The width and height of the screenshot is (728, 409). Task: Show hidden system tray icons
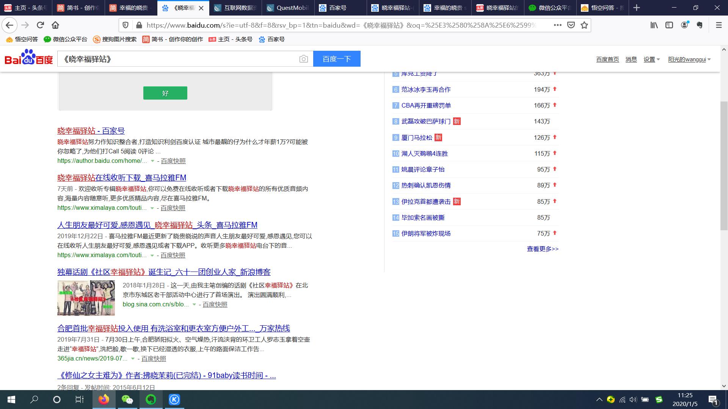599,400
